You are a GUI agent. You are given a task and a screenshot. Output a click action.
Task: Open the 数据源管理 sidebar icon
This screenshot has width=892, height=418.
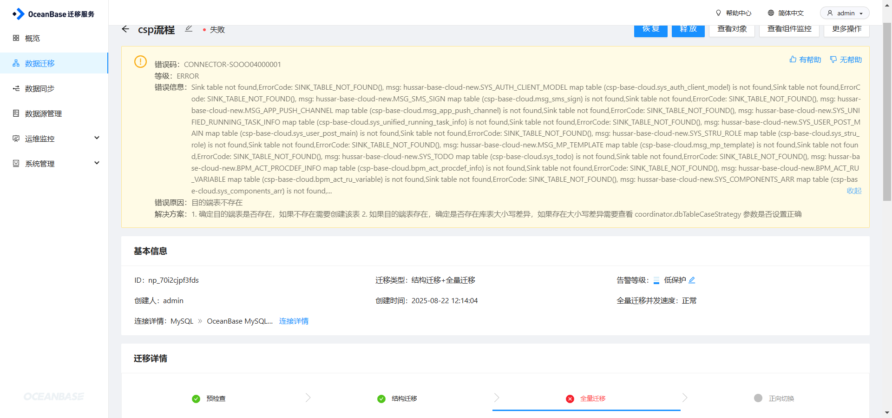(16, 113)
